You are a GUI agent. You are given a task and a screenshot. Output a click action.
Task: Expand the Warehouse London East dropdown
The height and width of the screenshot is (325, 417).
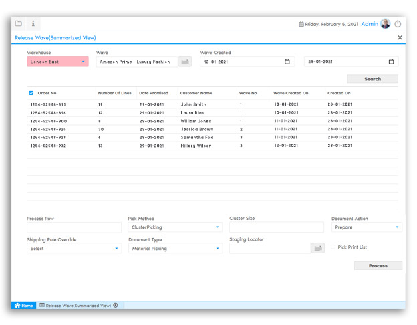[57, 62]
